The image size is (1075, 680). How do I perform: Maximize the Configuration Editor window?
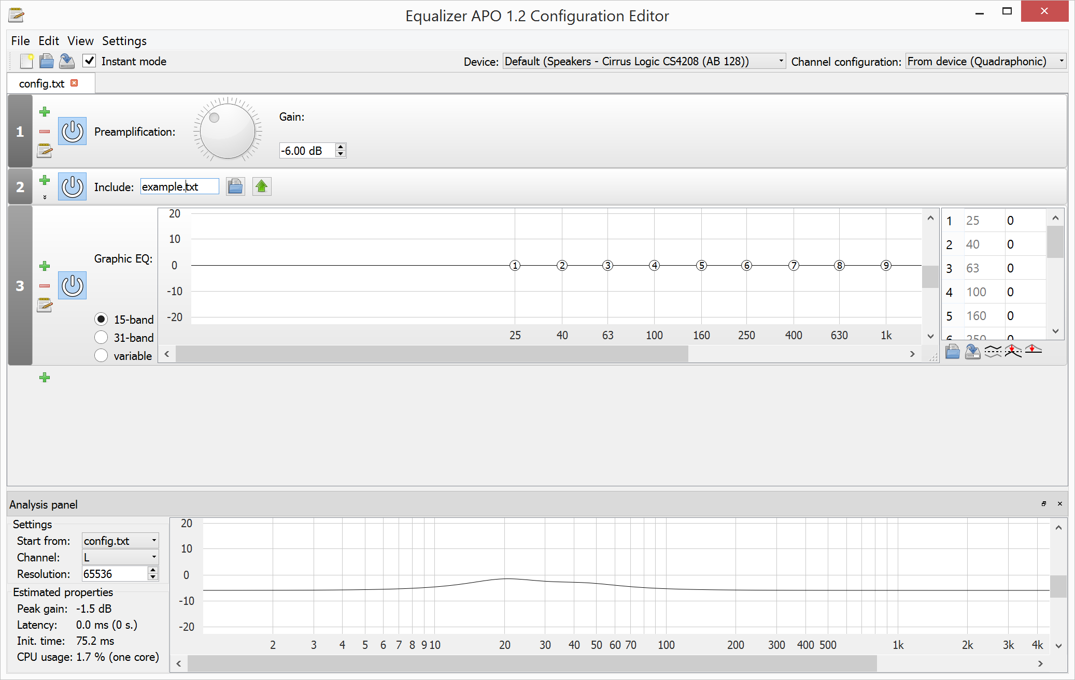tap(1007, 11)
